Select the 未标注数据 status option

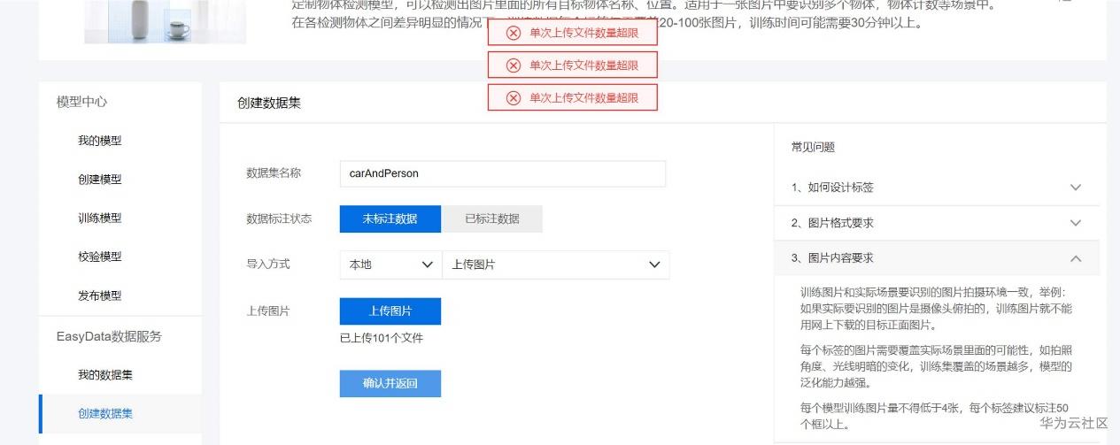click(390, 219)
